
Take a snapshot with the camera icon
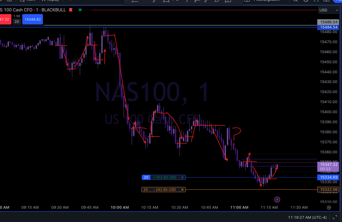coord(327,1)
